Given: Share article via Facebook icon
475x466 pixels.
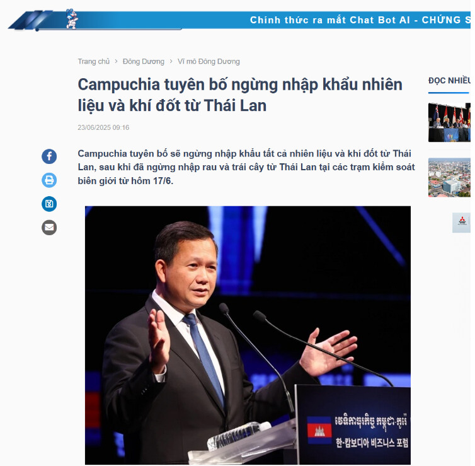Looking at the screenshot, I should 49,156.
